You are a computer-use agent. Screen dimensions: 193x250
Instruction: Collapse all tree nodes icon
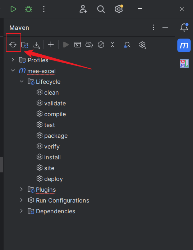[x=112, y=45]
